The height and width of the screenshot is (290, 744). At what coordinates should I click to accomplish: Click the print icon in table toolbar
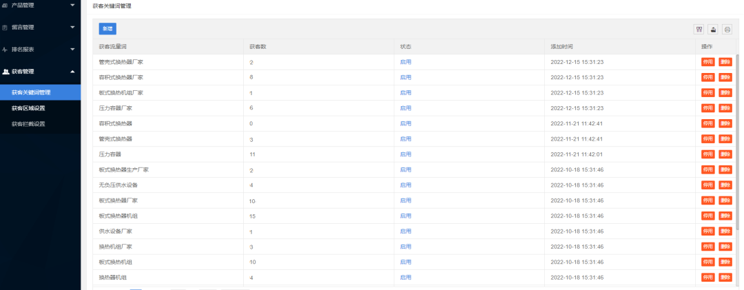click(727, 29)
